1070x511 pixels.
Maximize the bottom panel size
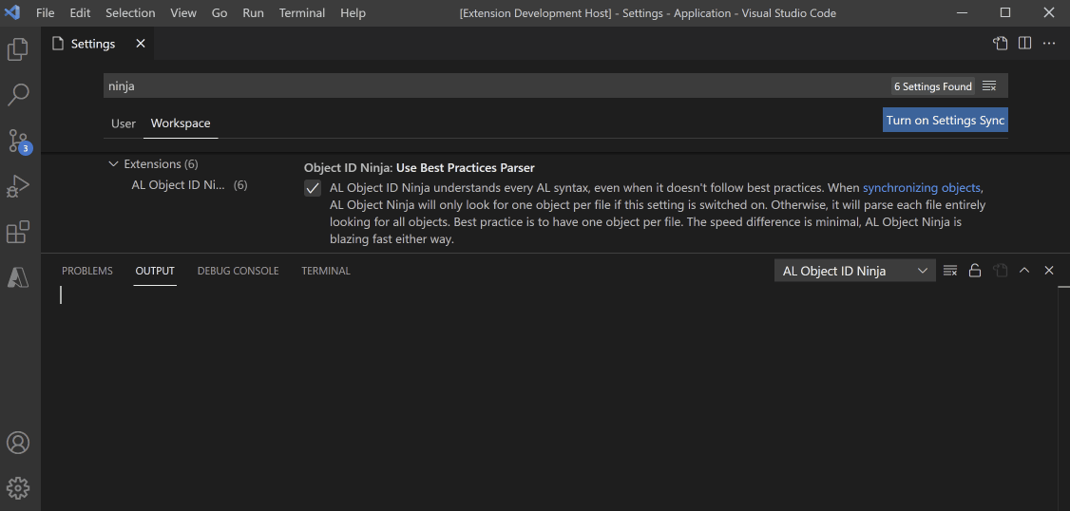[1023, 271]
